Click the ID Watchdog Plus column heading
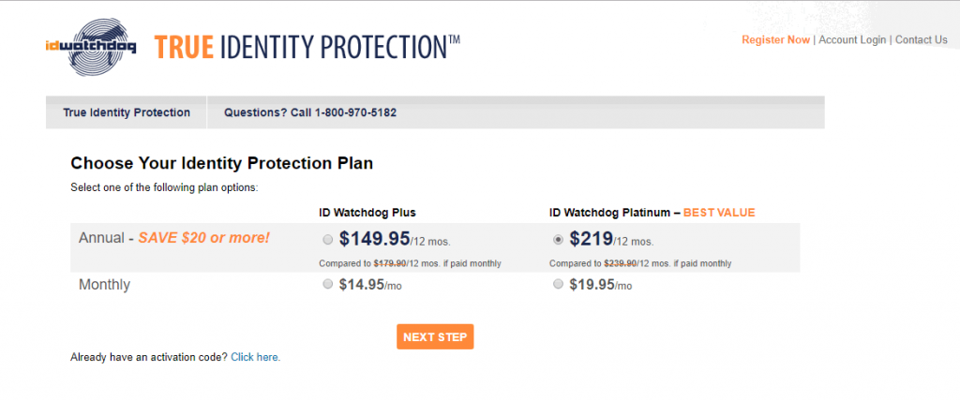 pos(367,213)
